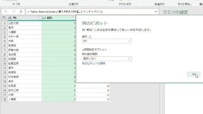Select the cell 鈴木三郎
Screen dimensions: 203x114
[25, 90]
